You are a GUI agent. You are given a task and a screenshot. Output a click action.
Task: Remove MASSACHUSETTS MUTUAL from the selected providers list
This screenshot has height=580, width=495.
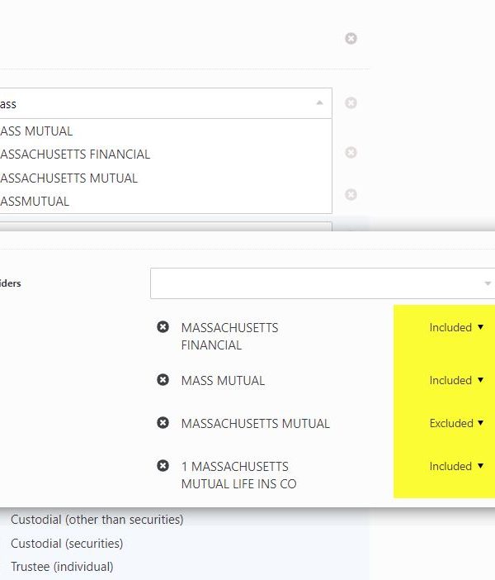[x=163, y=423]
